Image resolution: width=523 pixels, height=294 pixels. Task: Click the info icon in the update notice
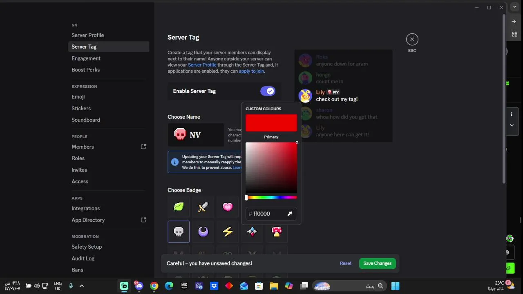[175, 162]
